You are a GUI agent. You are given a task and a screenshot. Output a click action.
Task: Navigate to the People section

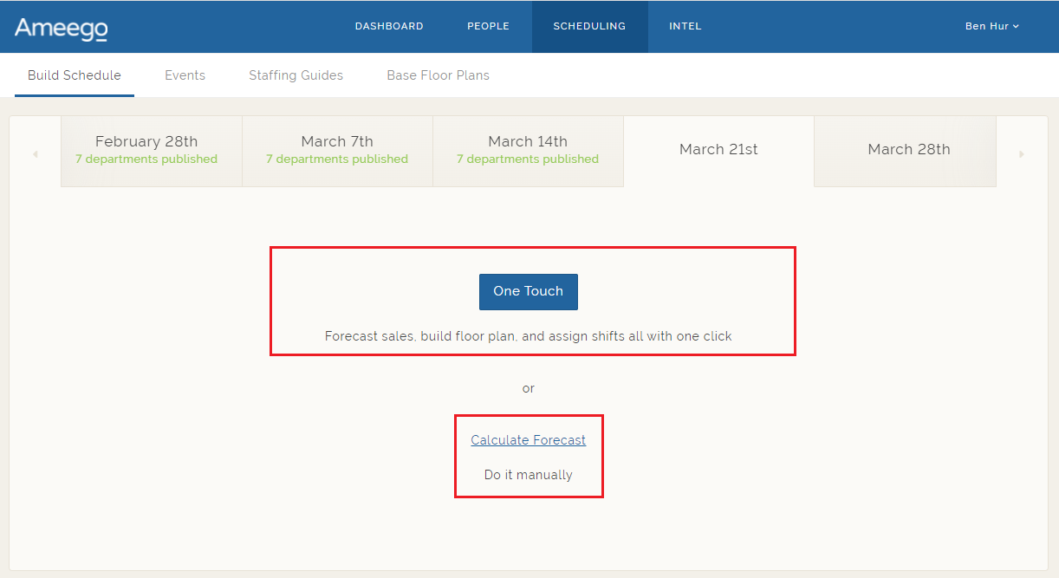tap(488, 26)
